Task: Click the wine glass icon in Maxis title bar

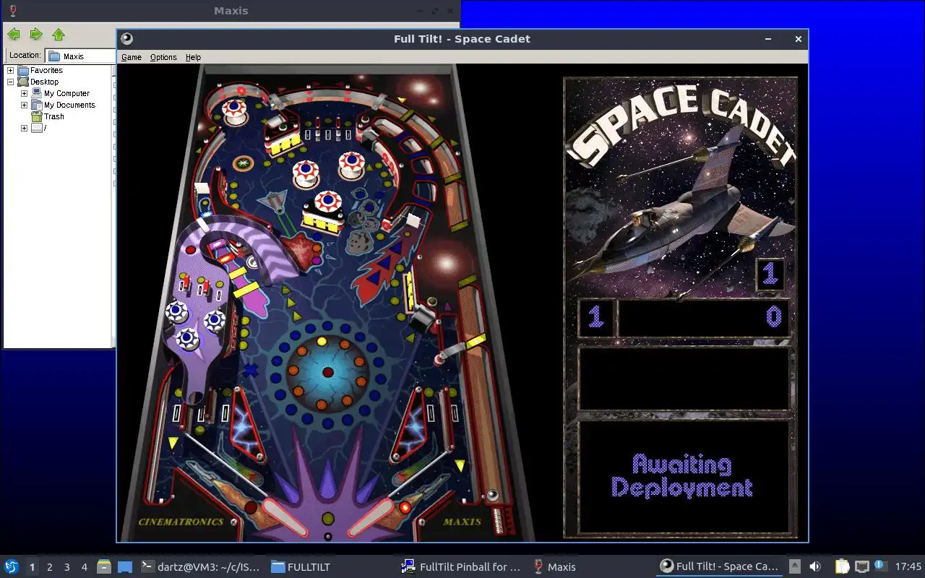Action: [12, 11]
